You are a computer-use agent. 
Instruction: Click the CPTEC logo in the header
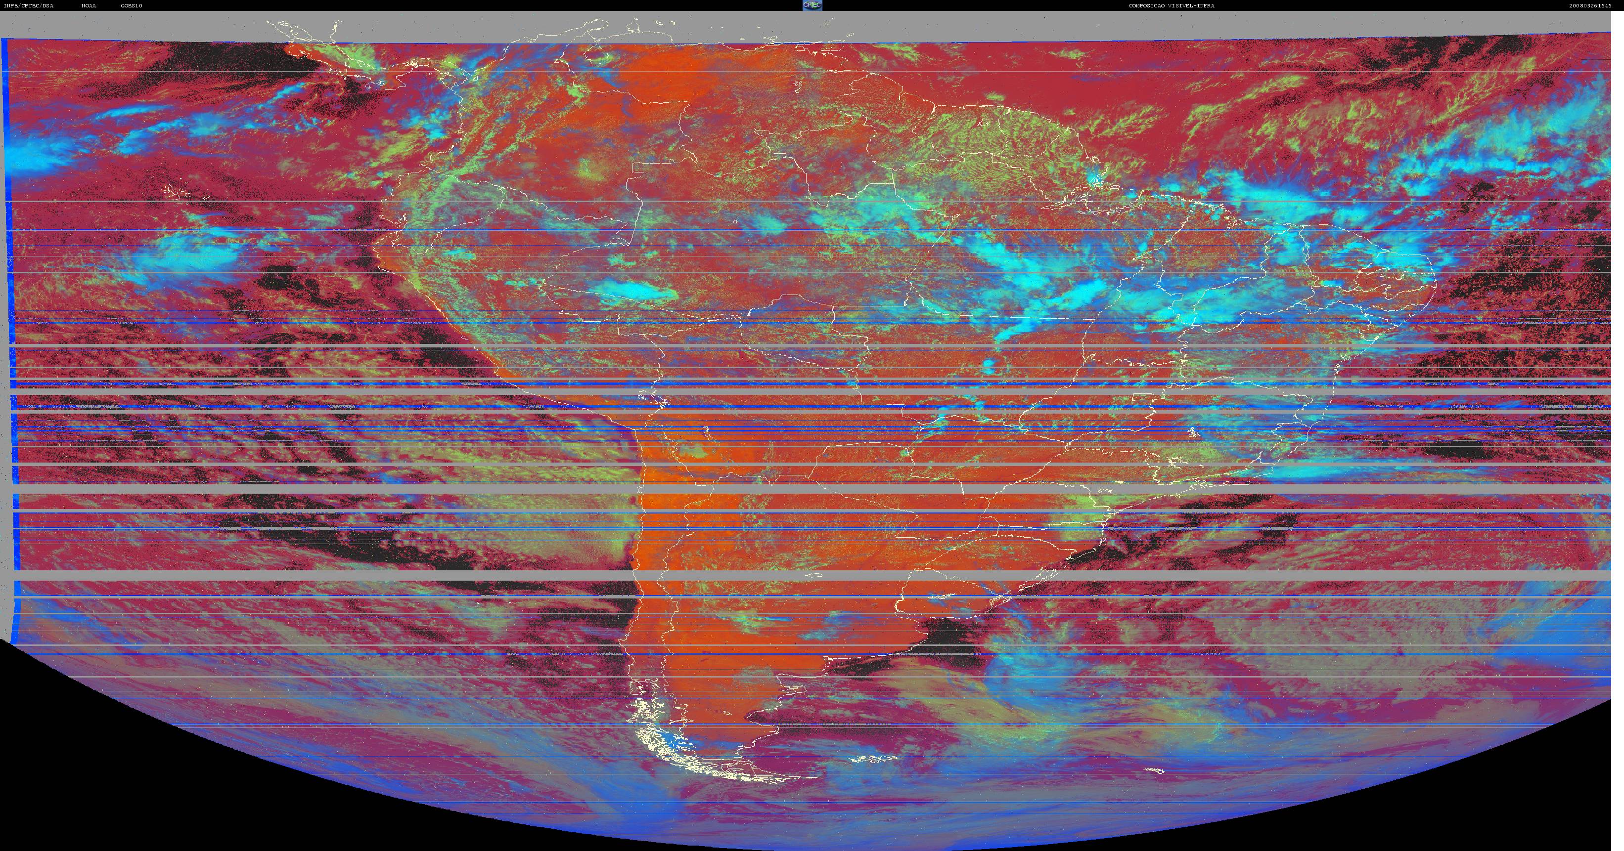(x=812, y=5)
